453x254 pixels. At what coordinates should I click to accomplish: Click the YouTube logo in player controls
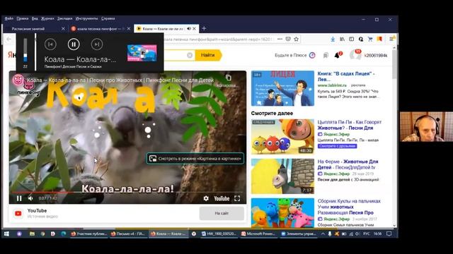[x=222, y=198]
